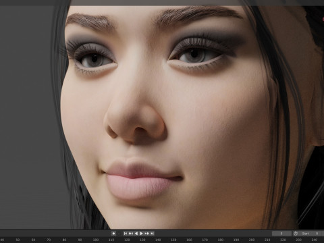Click the current frame number field
The image size is (324, 243).
tap(281, 234)
